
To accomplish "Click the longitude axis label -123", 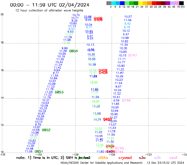I will click(x=149, y=155).
